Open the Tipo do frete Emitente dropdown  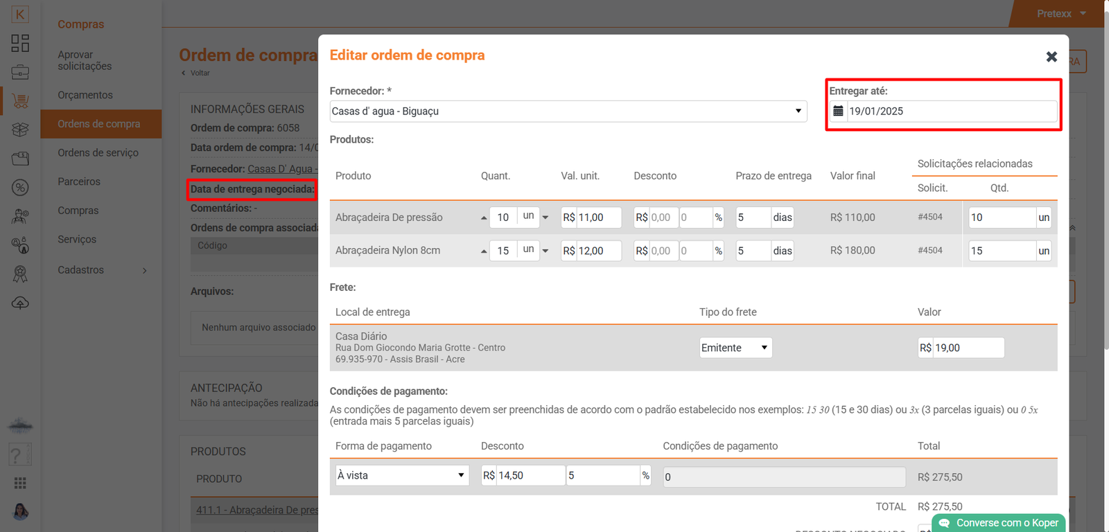pos(735,348)
